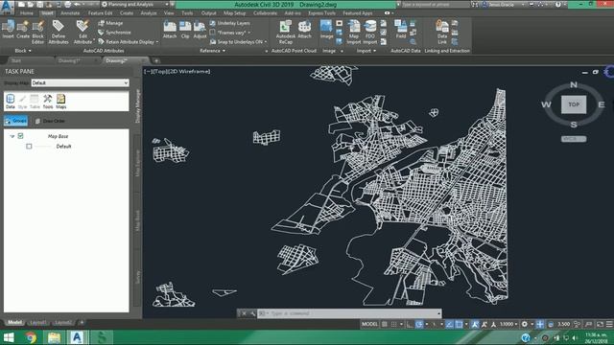Image resolution: width=614 pixels, height=345 pixels.
Task: Open the Display Map dropdown
Action: (80, 83)
